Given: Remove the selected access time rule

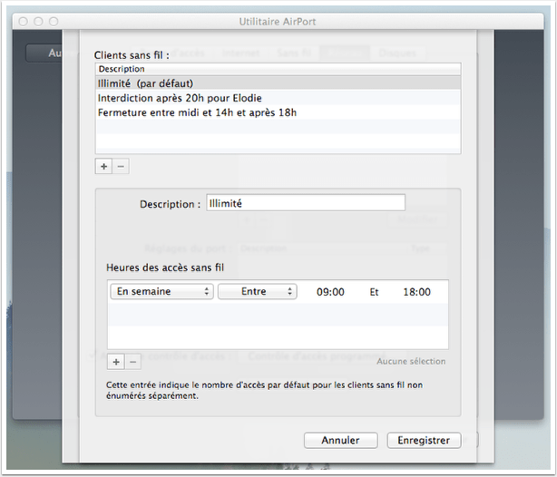Looking at the screenshot, I should (x=132, y=361).
